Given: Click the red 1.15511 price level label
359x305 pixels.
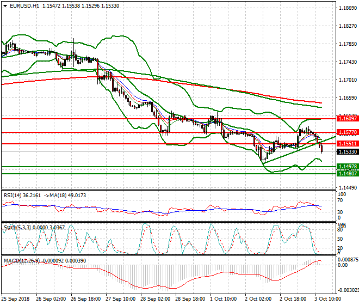Looking at the screenshot, I should click(348, 144).
